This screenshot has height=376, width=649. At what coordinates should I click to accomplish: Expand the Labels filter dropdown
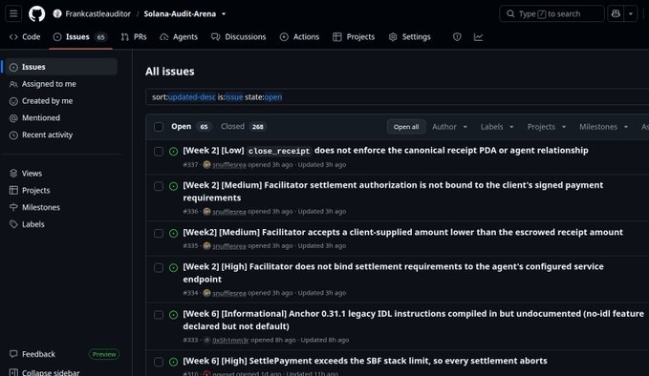[x=497, y=127]
